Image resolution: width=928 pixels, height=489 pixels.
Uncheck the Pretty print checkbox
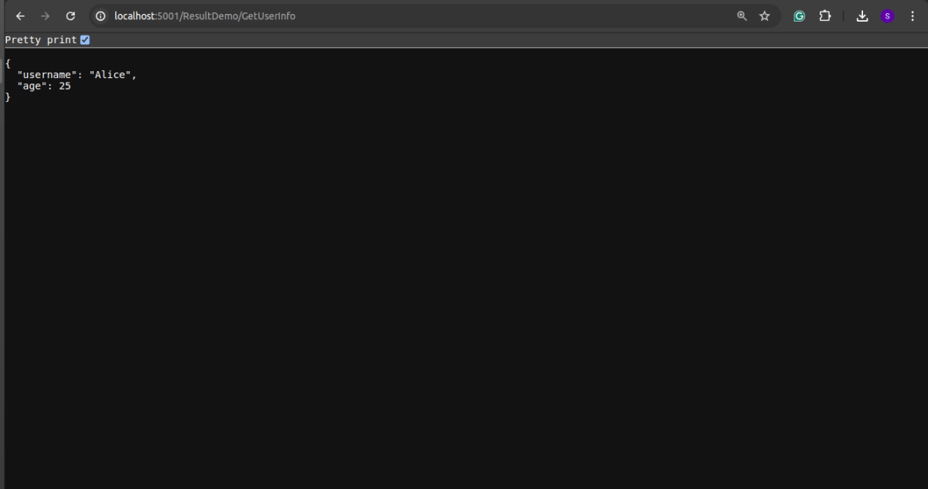[x=84, y=39]
